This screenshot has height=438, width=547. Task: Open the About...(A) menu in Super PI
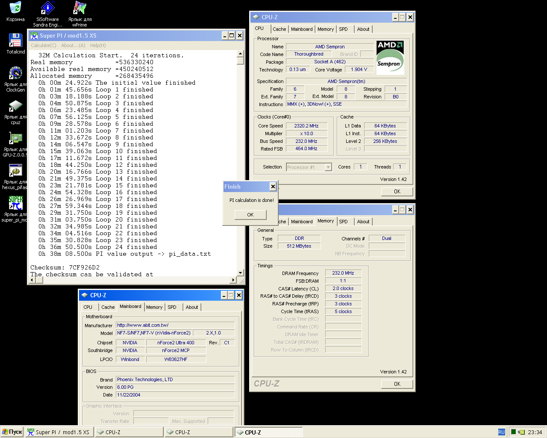(73, 45)
